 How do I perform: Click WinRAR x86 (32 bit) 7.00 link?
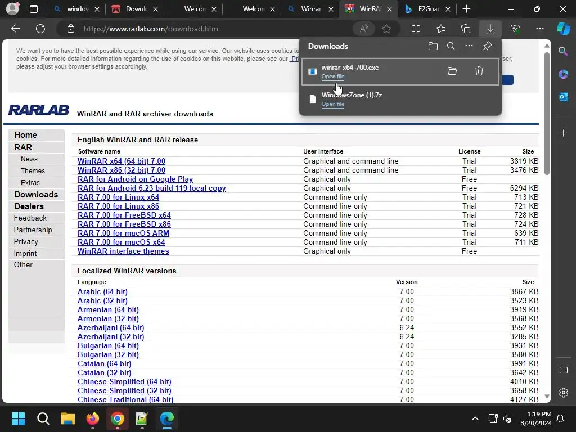tap(121, 170)
